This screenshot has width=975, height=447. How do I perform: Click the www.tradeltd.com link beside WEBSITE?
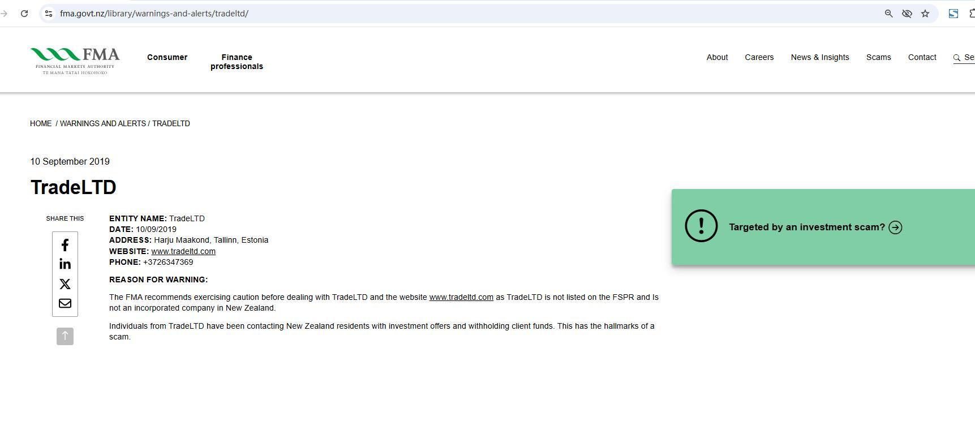(183, 251)
